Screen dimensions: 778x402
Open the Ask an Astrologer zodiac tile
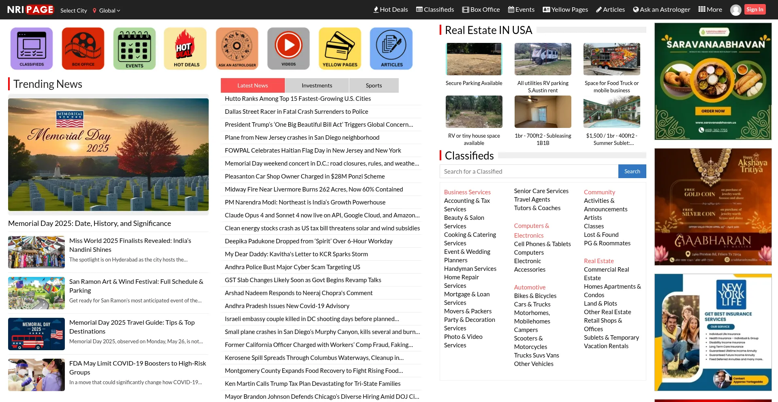click(x=237, y=49)
